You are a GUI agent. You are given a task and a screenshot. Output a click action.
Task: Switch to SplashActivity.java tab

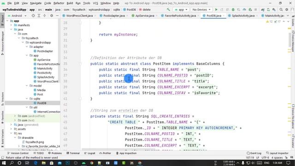(x=243, y=16)
